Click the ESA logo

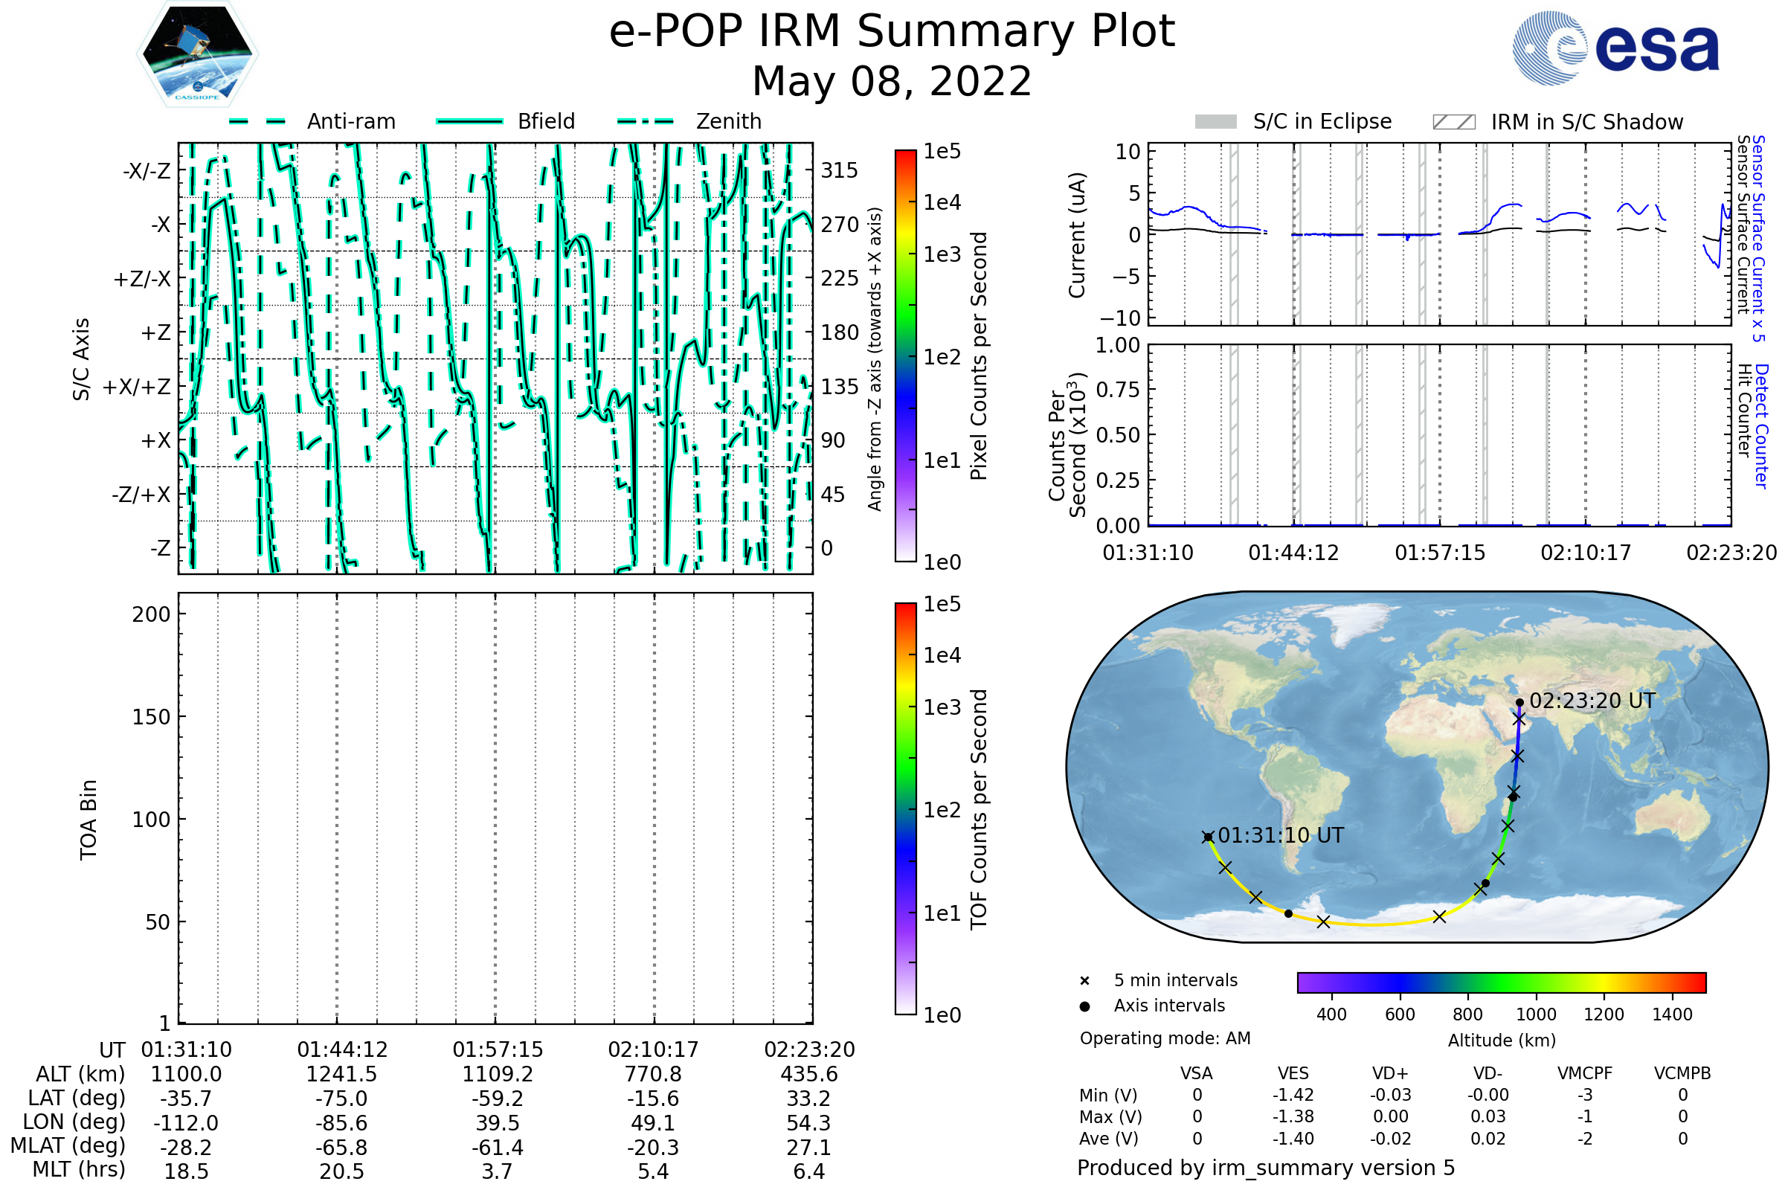click(x=1616, y=48)
